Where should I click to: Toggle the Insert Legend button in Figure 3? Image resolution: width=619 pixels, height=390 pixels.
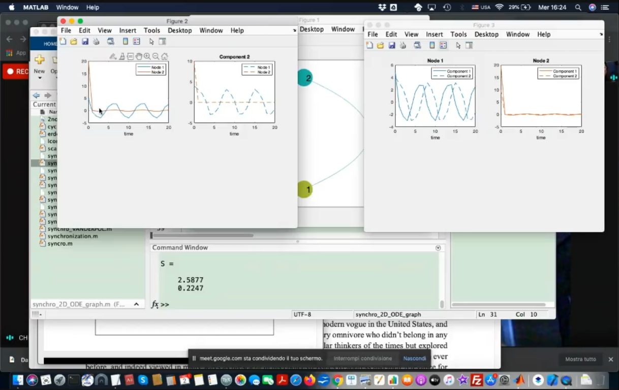pyautogui.click(x=443, y=45)
